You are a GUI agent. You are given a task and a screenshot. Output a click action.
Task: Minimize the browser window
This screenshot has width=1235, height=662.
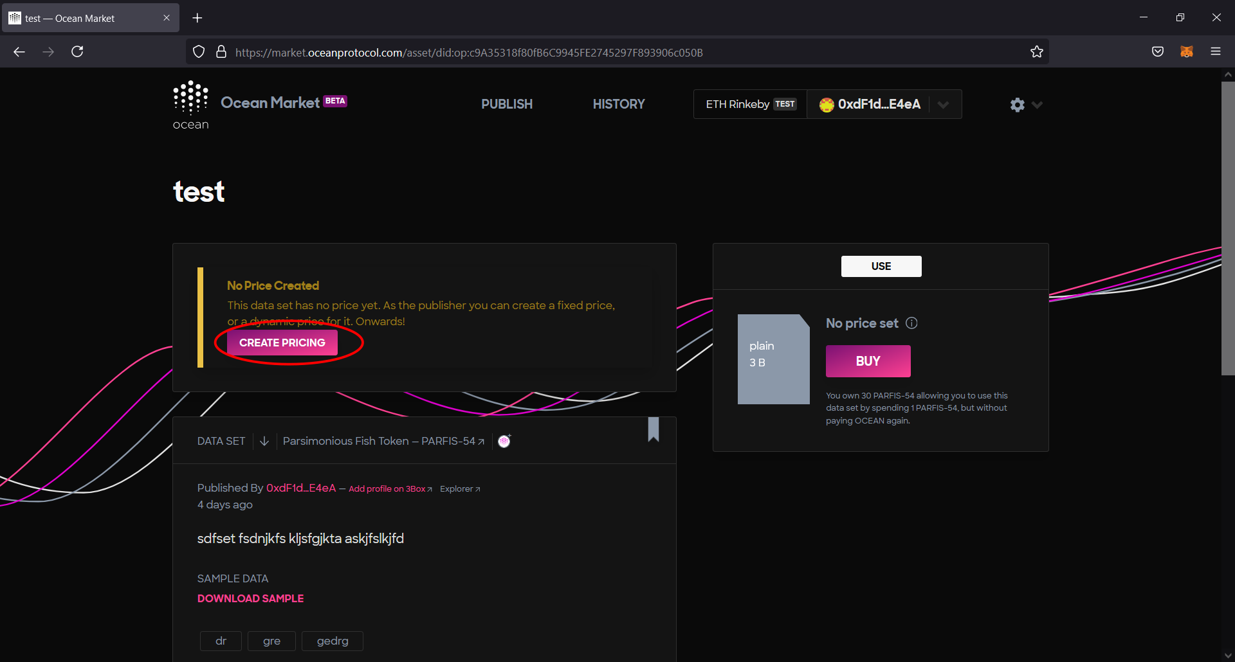click(1144, 17)
